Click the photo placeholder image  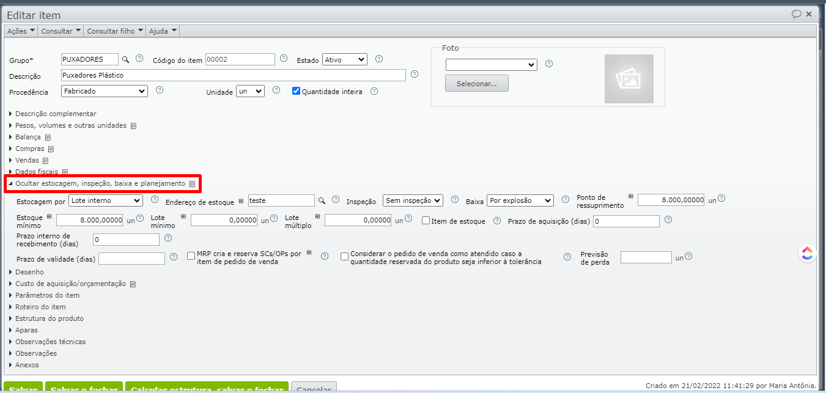tap(629, 79)
